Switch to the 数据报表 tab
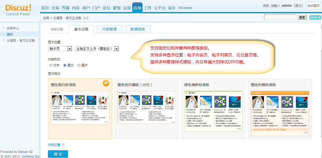 pyautogui.click(x=138, y=29)
